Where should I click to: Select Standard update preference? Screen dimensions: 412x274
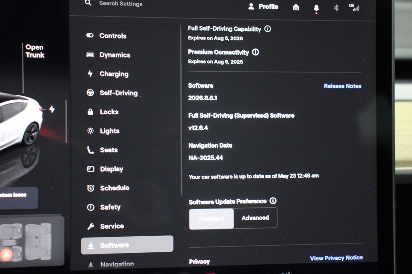pyautogui.click(x=211, y=218)
